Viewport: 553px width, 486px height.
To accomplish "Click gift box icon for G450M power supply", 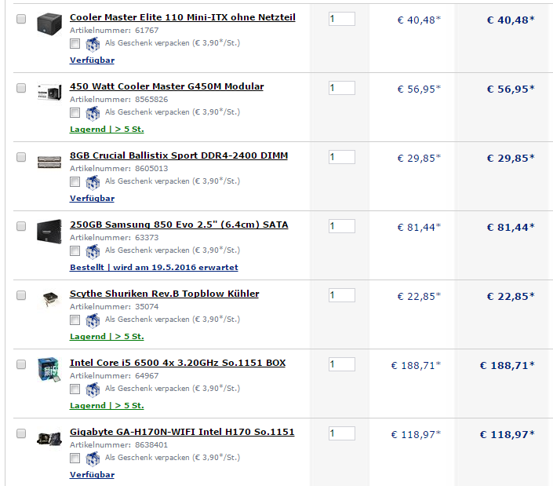I will click(93, 113).
